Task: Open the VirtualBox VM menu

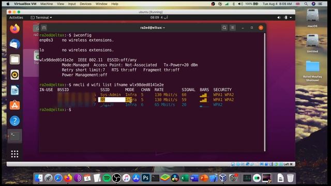Action: [25, 4]
